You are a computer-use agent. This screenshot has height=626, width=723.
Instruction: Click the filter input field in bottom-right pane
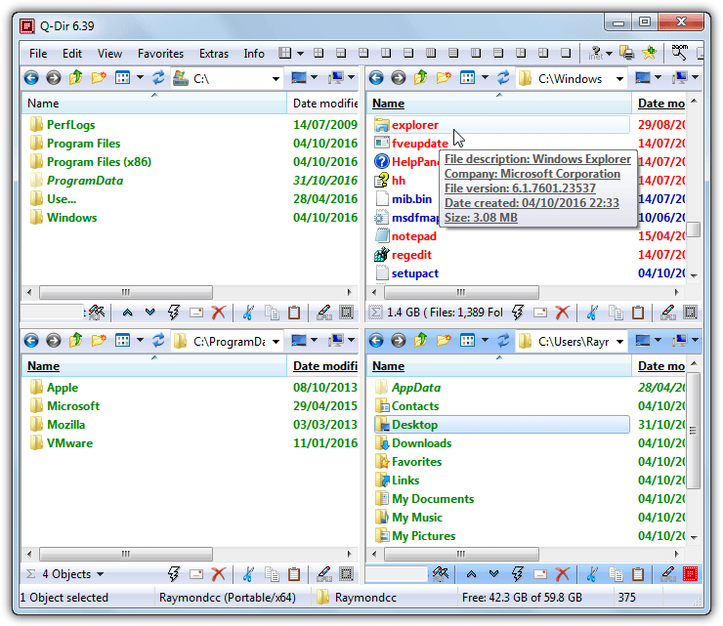pyautogui.click(x=397, y=574)
